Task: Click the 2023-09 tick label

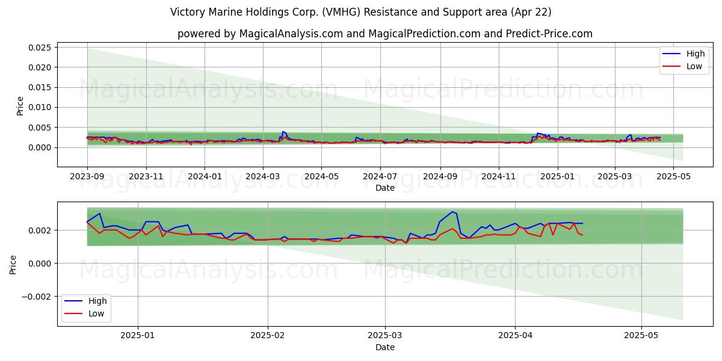Action: 87,176
